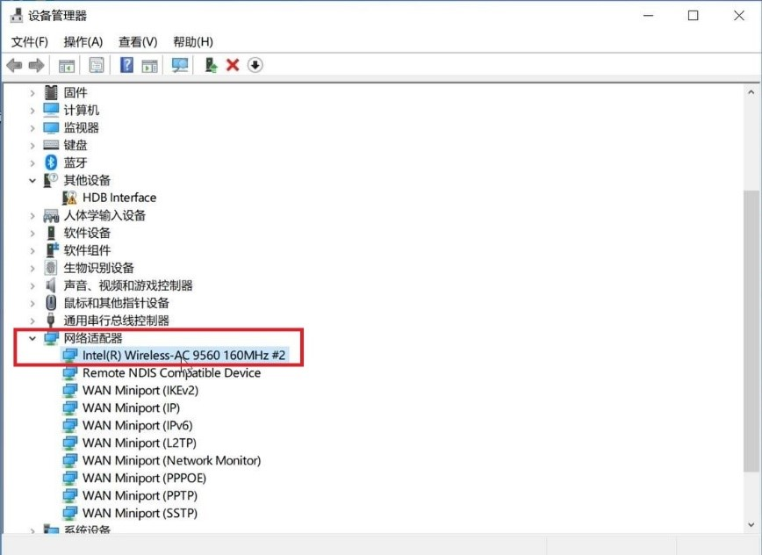Open the 操作(A) menu

click(83, 41)
